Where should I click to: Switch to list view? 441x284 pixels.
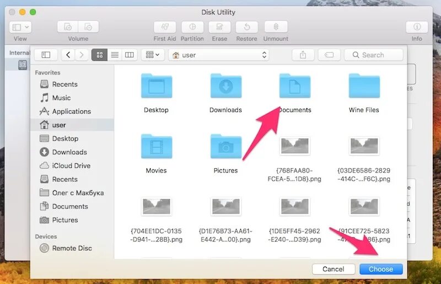[115, 55]
